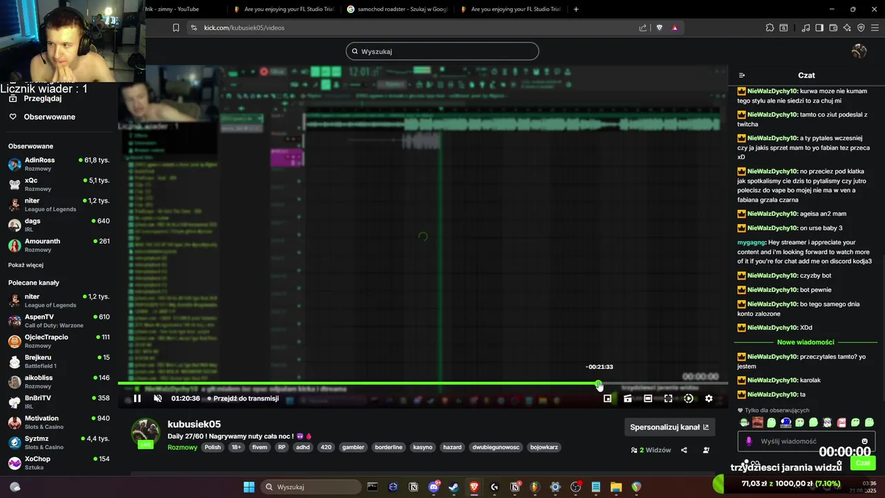885x498 pixels.
Task: Open the OjciecTrapcio recommended channel
Action: tap(58, 341)
